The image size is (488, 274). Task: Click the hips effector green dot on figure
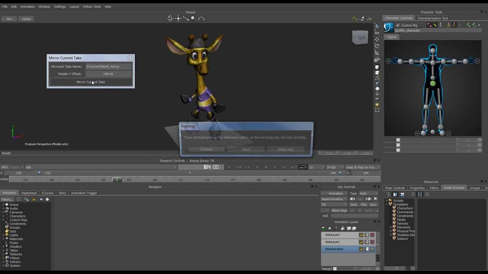point(433,84)
